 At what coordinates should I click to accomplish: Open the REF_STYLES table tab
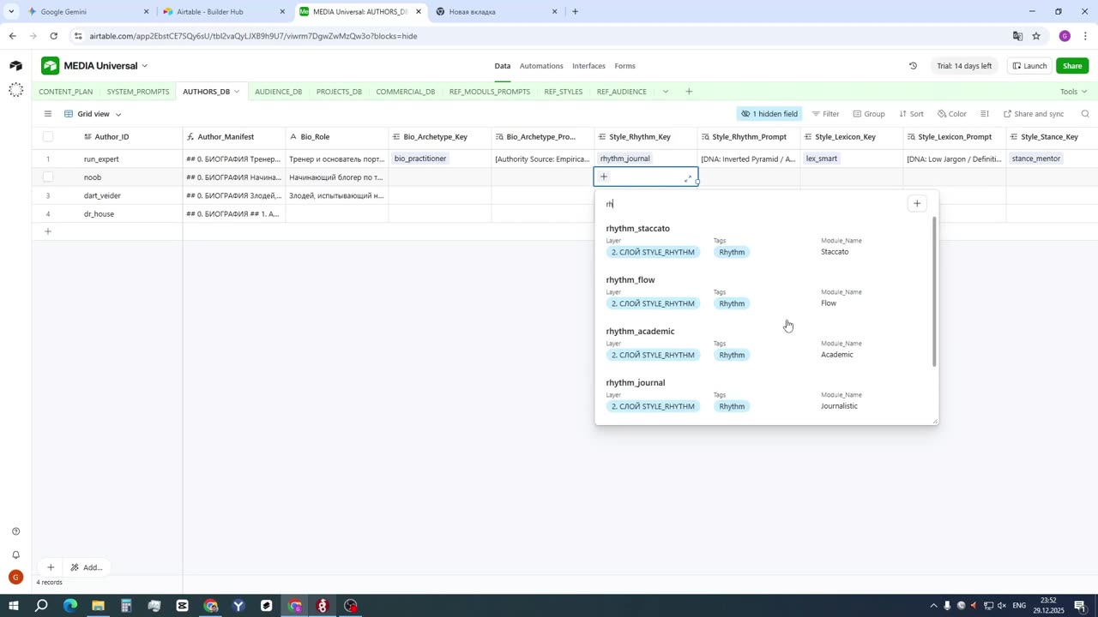pyautogui.click(x=563, y=92)
